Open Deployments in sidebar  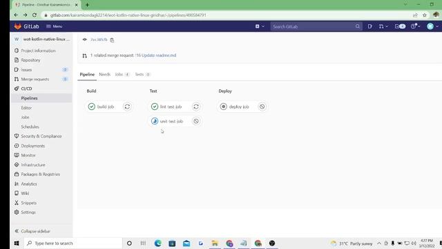(x=32, y=146)
